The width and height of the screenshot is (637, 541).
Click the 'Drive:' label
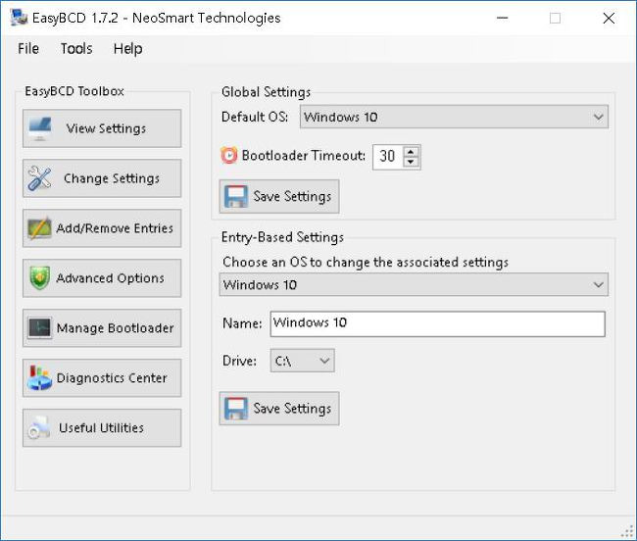[x=239, y=361]
